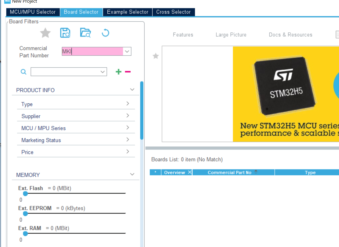Collapse the PRODUCT INFO section
This screenshot has width=339, height=247.
click(x=132, y=90)
